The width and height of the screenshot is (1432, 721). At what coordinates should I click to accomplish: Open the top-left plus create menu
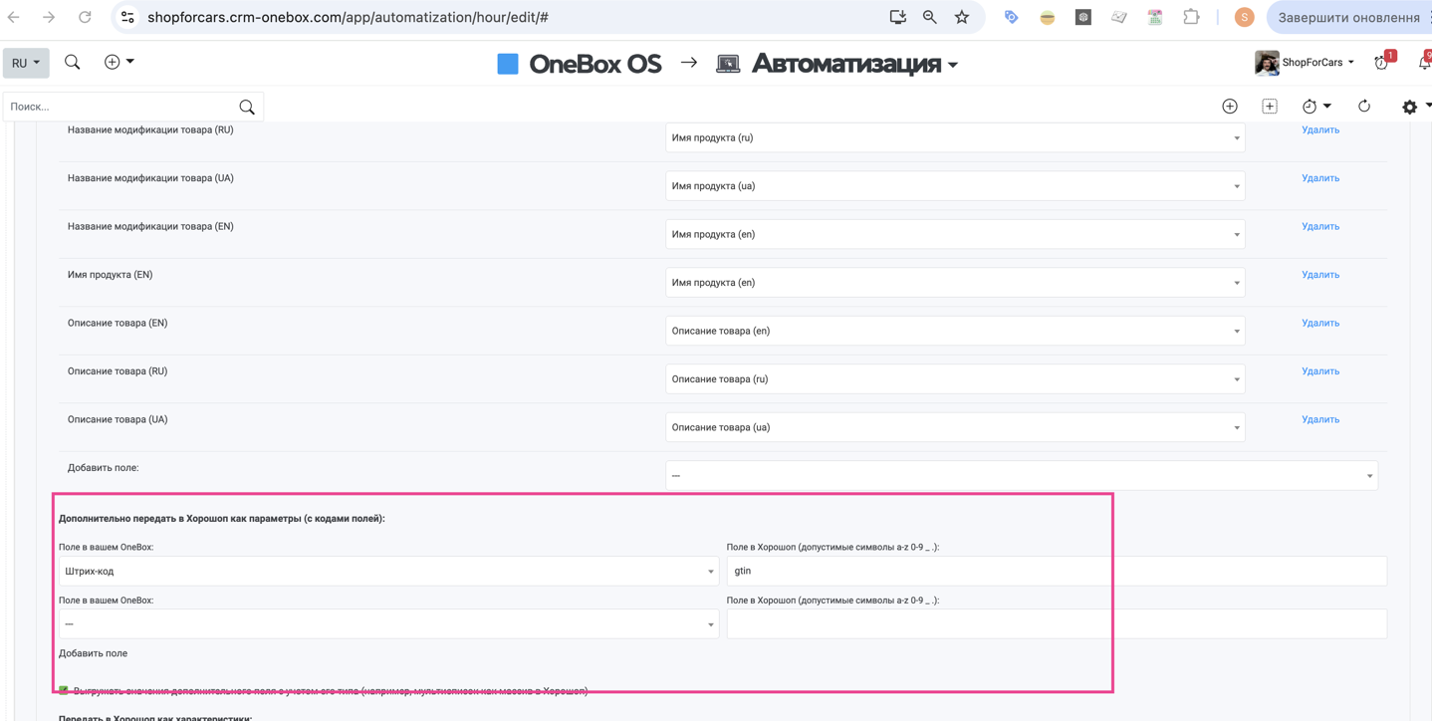119,62
